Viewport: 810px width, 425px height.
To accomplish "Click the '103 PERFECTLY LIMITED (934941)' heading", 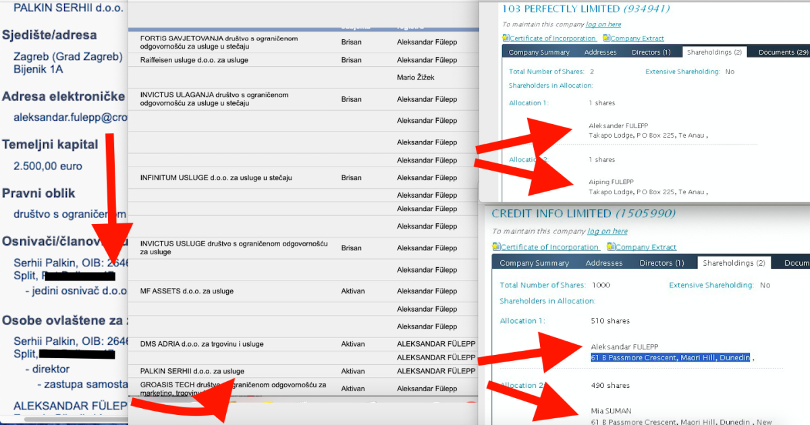I will (585, 9).
